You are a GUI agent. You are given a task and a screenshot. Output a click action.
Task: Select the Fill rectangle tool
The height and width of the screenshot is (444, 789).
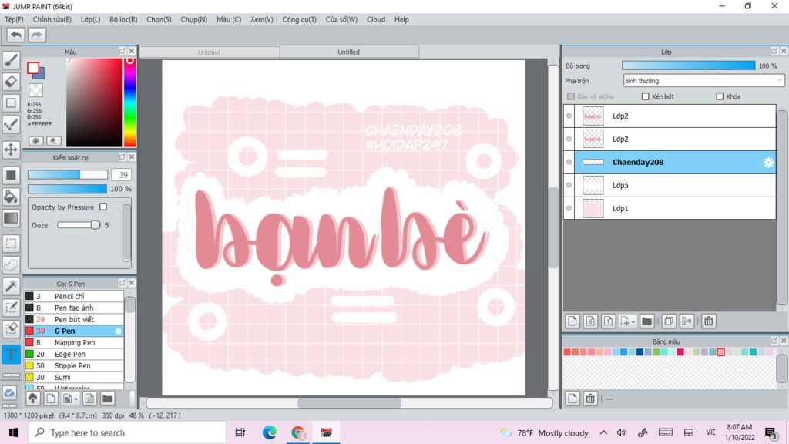tap(11, 175)
